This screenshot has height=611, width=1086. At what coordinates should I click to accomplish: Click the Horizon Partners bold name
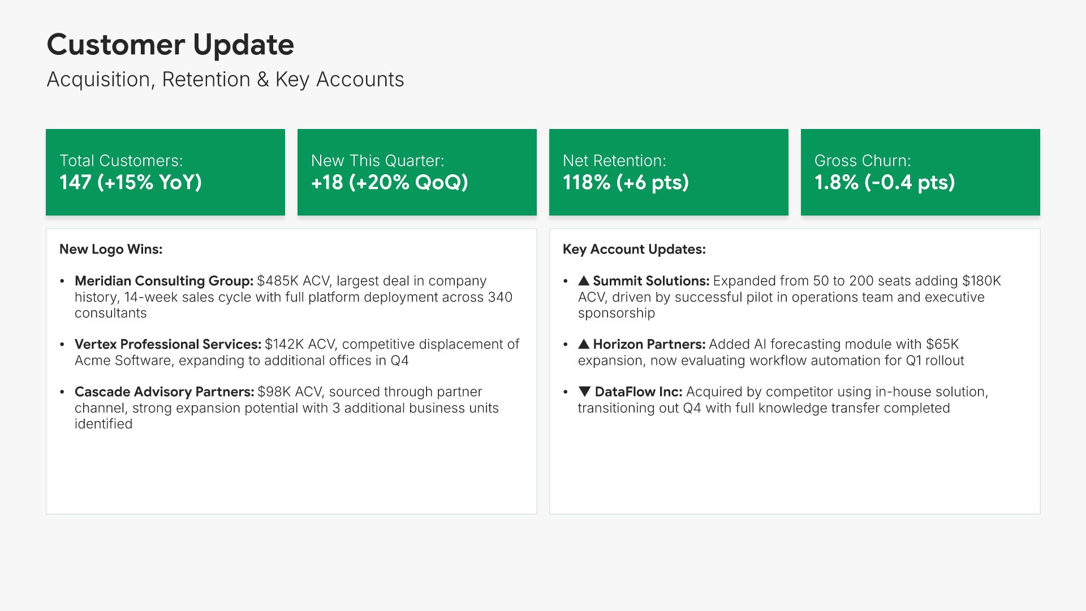pyautogui.click(x=649, y=345)
